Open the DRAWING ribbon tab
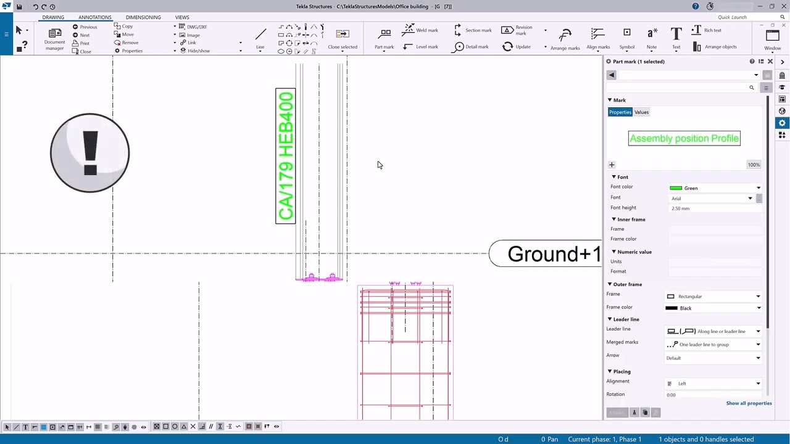790x444 pixels. tap(53, 17)
